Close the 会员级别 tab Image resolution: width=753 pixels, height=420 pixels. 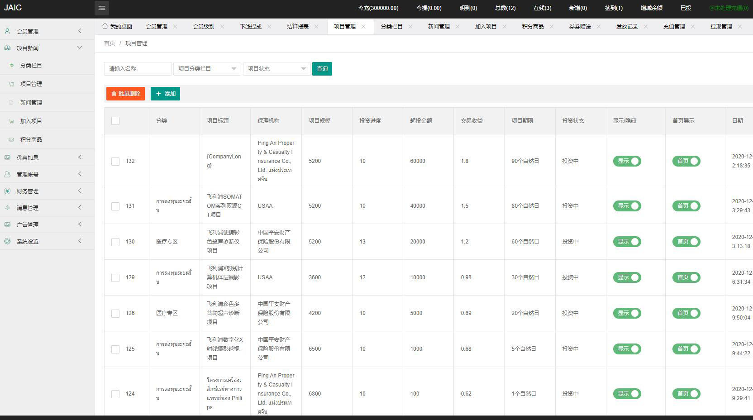222,27
